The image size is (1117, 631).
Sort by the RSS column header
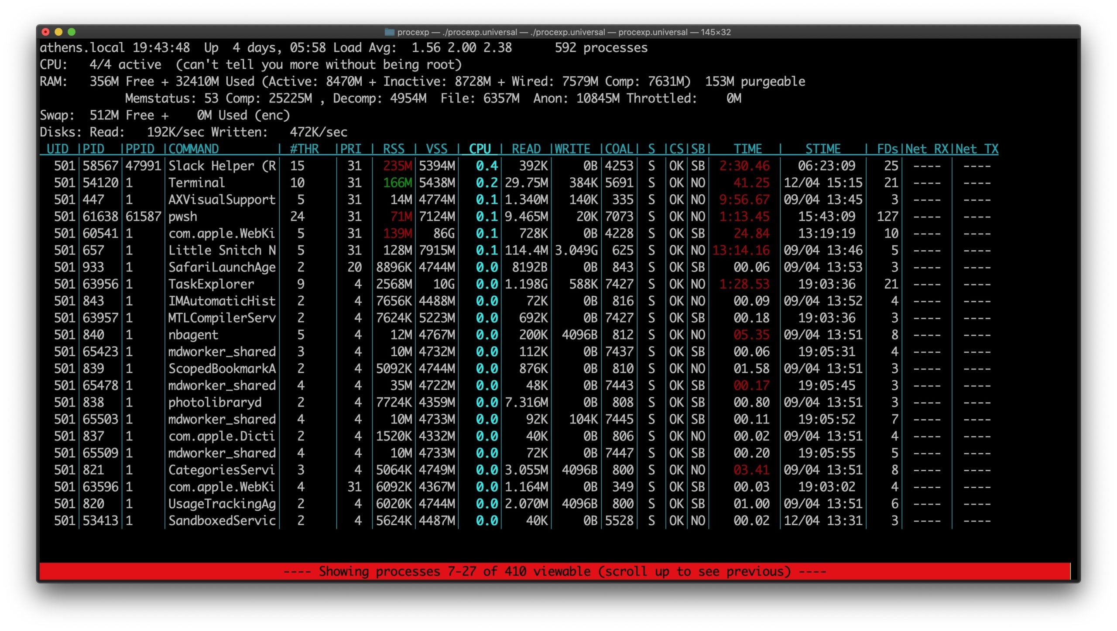pos(394,149)
